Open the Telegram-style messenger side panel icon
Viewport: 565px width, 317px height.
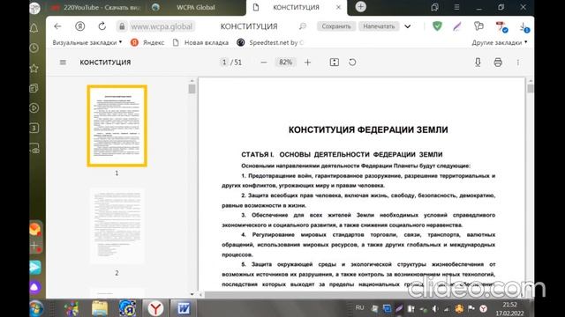pyautogui.click(x=35, y=267)
